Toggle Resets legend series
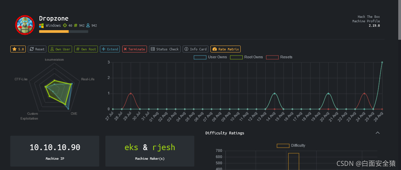The image size is (401, 170). (279, 57)
